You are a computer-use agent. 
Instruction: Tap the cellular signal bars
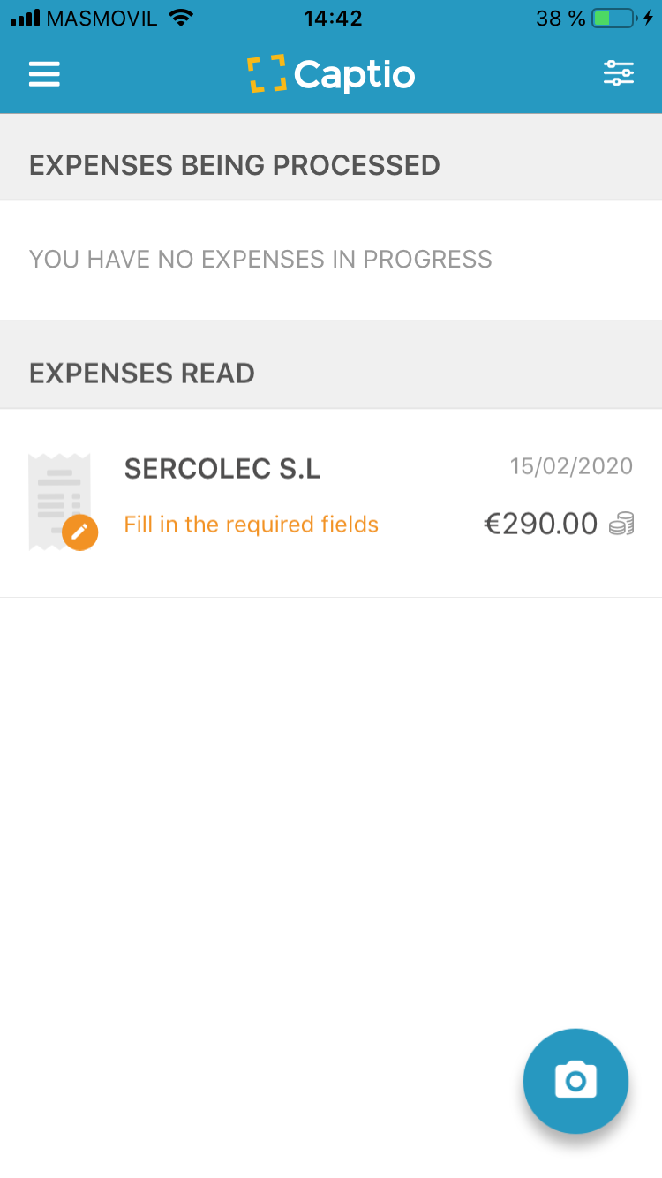pyautogui.click(x=25, y=18)
